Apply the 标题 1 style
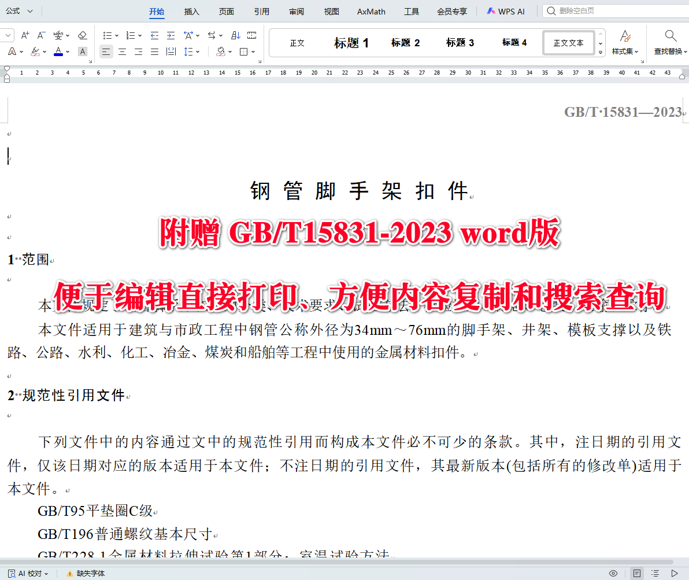Screen dimensions: 689x580 pyautogui.click(x=351, y=42)
